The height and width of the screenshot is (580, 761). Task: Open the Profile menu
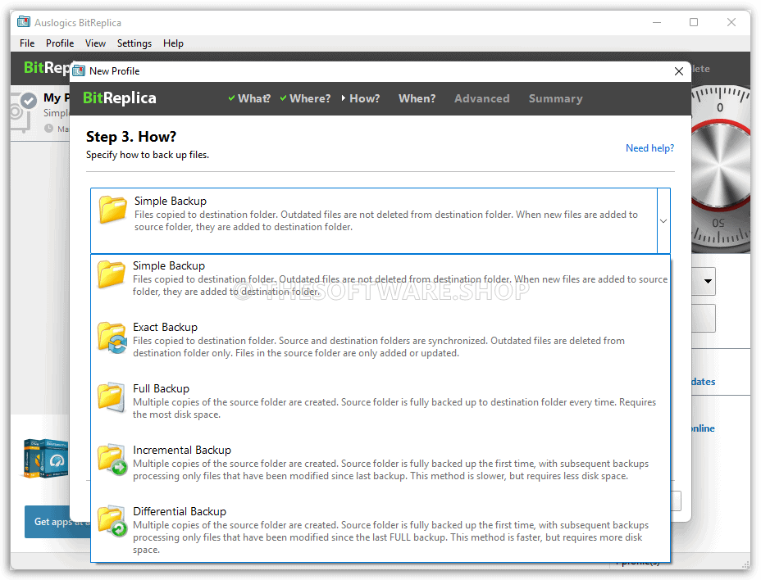coord(60,43)
